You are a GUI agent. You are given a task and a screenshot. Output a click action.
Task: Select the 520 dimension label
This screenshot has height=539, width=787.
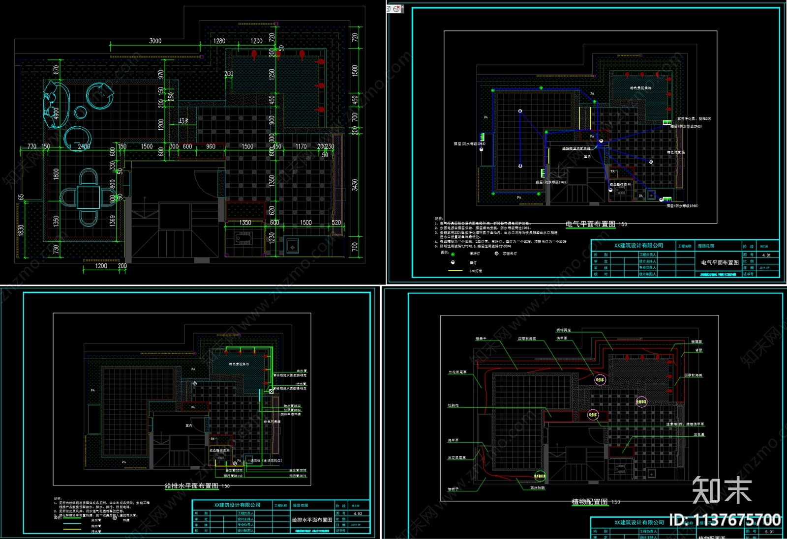(x=336, y=223)
